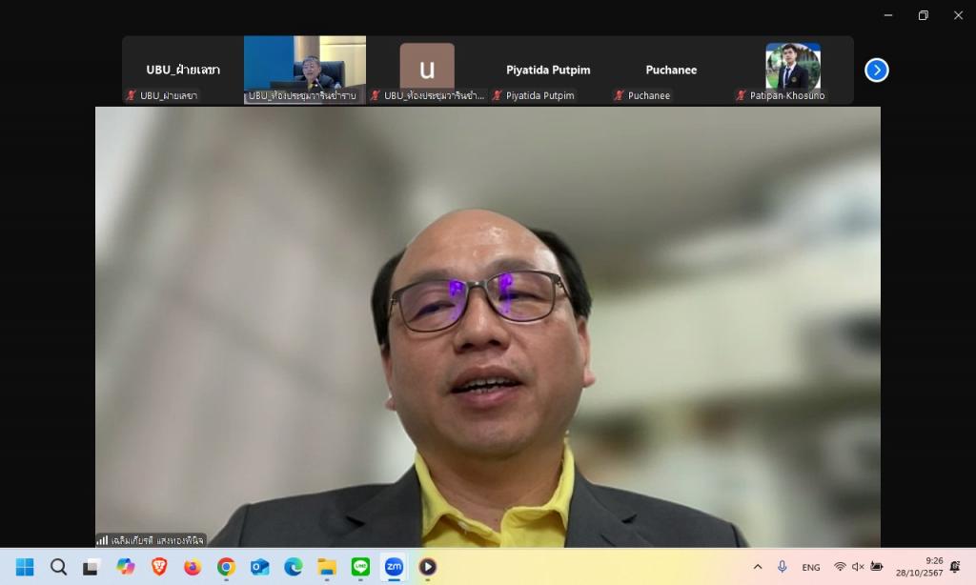976x585 pixels.
Task: Toggle the muted speaker volume icon
Action: (858, 566)
